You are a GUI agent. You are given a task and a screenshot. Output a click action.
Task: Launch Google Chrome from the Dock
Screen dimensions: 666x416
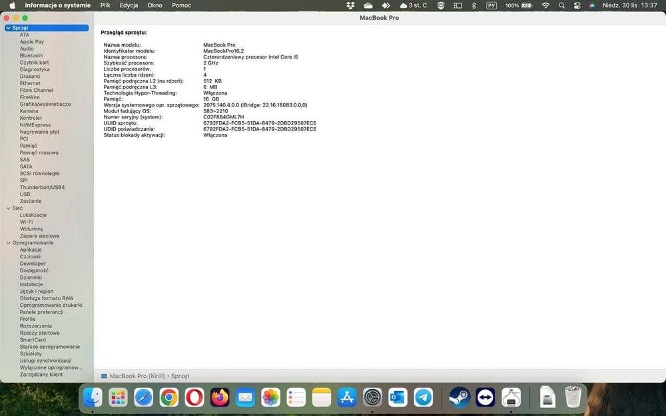click(169, 398)
